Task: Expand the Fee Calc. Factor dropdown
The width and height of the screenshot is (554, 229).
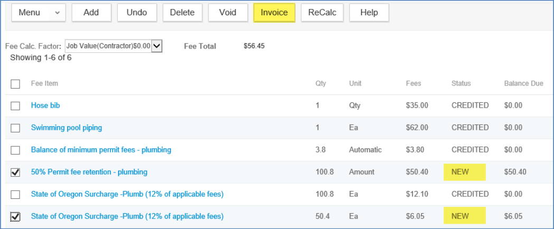Action: coord(113,46)
